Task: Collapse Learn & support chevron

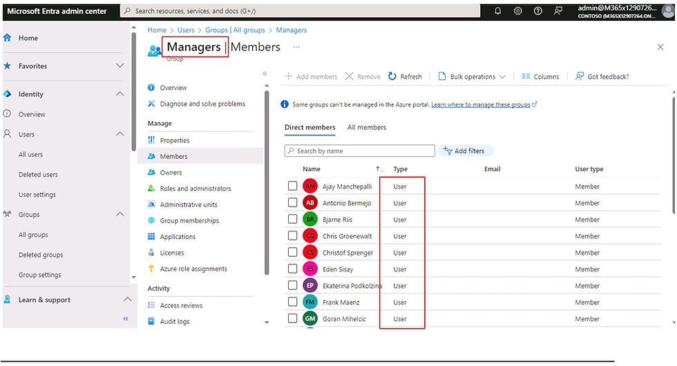Action: (127, 299)
